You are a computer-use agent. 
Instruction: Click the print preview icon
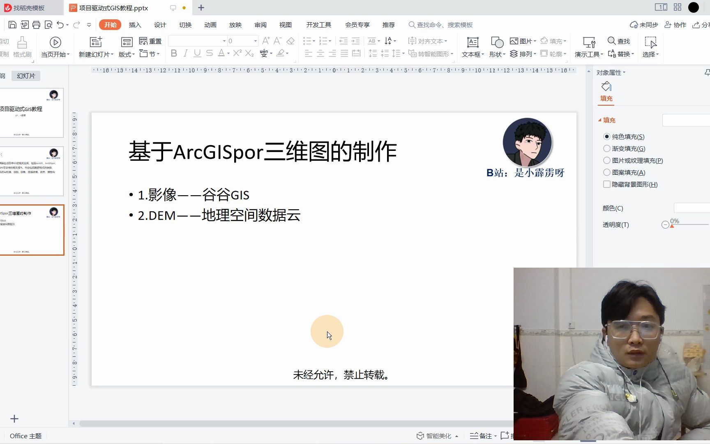tap(48, 25)
